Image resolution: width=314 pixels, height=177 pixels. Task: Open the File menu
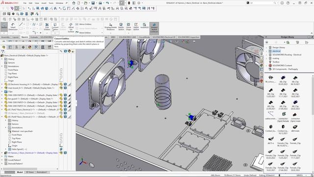(x=25, y=3)
